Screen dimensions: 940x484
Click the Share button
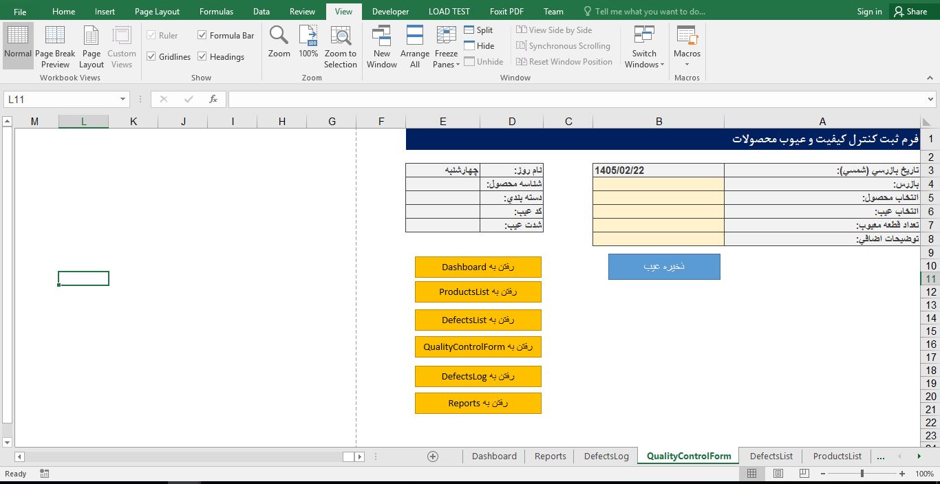pyautogui.click(x=910, y=11)
